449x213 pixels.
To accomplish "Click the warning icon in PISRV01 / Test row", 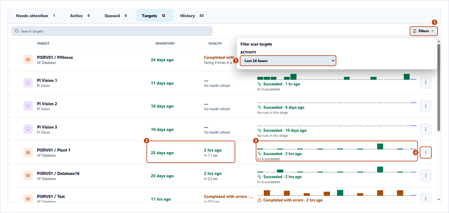I will click(260, 200).
